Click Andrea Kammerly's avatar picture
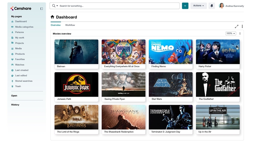This screenshot has height=143, width=255. [221, 6]
